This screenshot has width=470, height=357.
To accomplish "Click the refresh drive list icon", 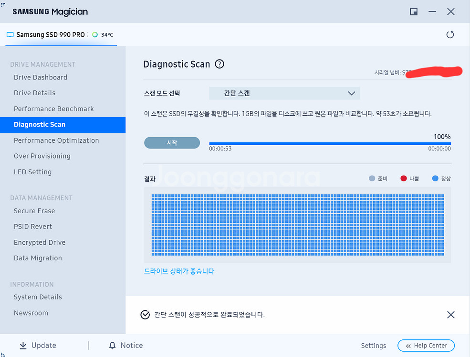I will point(450,35).
